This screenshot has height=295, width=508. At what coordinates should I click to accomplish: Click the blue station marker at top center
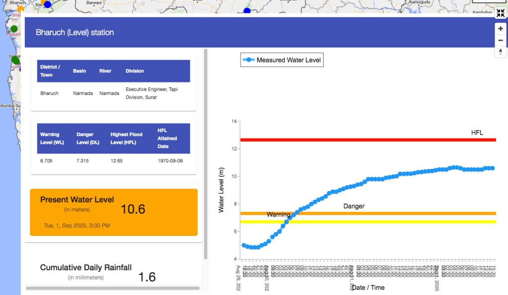point(247,11)
